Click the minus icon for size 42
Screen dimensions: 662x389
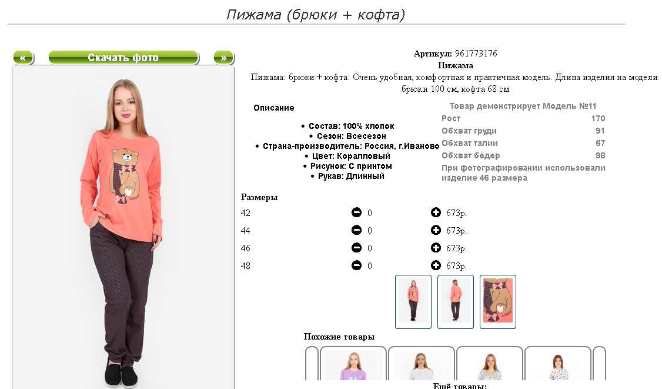coord(356,212)
